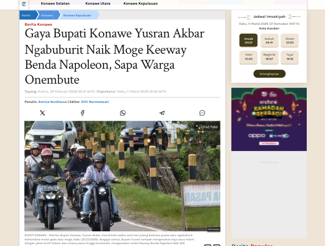
Task: Open Konawe Selatan menu item
Action: click(55, 4)
